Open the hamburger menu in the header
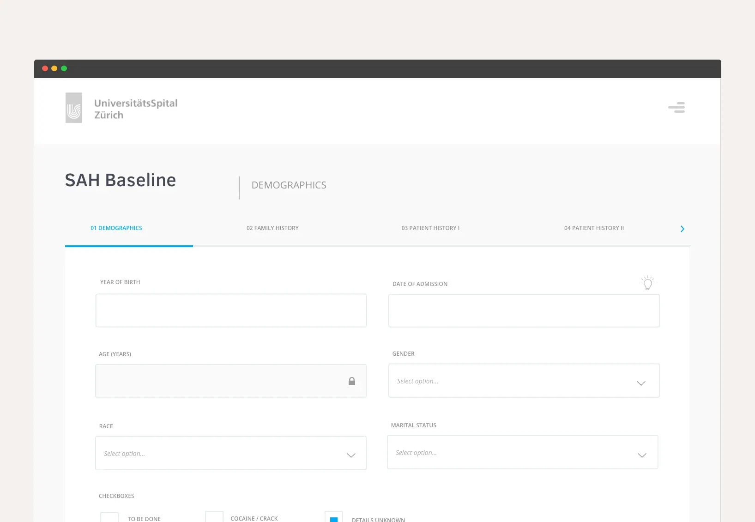Screen dimensions: 755x522 point(676,108)
